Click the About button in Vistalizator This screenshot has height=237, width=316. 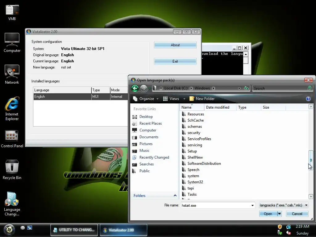tap(175, 45)
